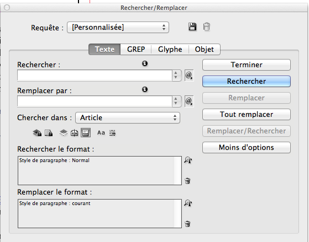This screenshot has width=309, height=242.
Task: Delete the query using the top trash icon
Action: click(207, 27)
